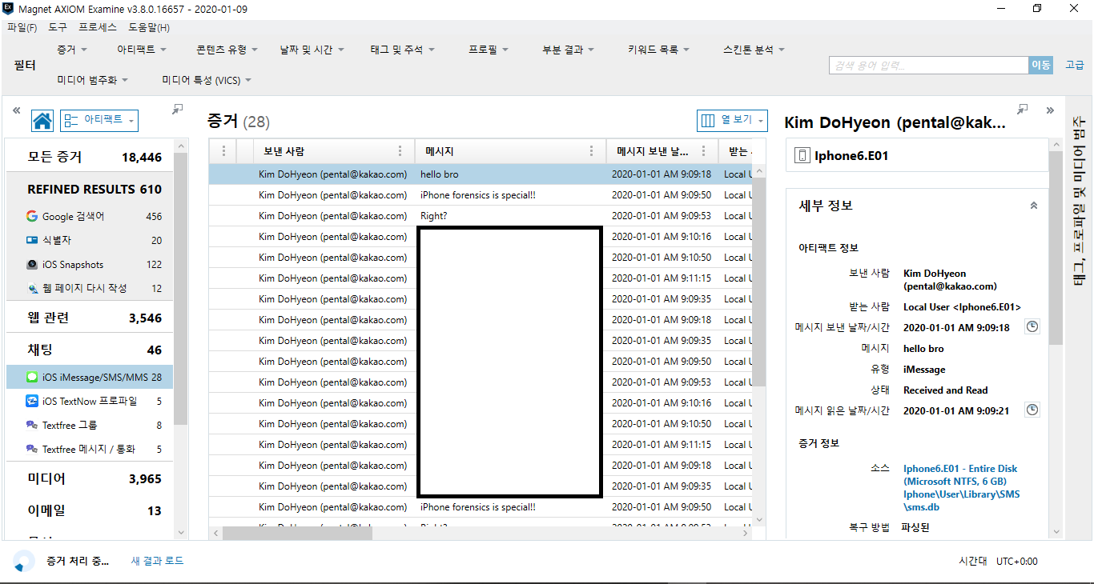This screenshot has width=1094, height=584.
Task: Click the processing spinner icon in status bar
Action: tap(24, 562)
